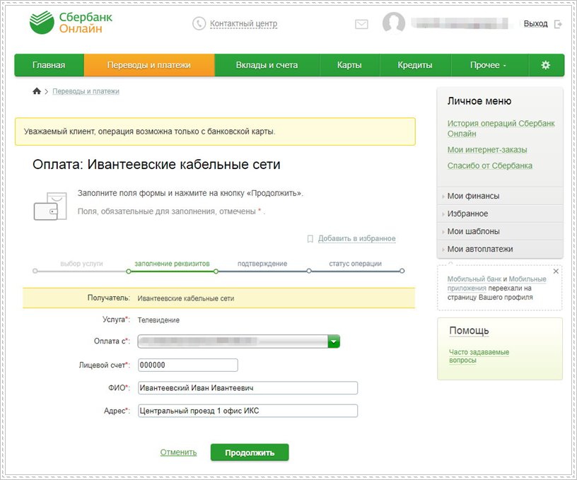Click the Отменить link
Screen dimensions: 577x480
click(x=178, y=452)
